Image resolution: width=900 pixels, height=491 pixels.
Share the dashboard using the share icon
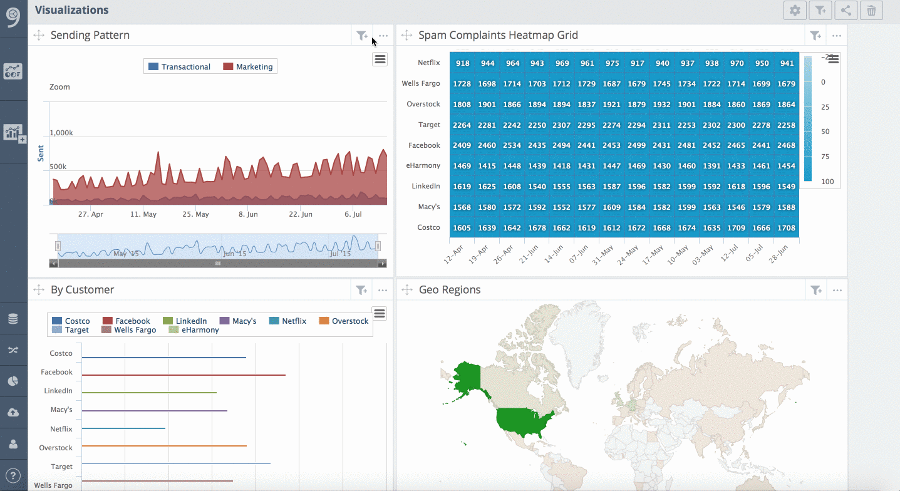(x=846, y=10)
